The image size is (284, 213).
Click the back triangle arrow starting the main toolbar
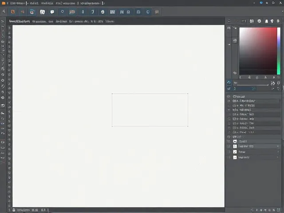[4, 12]
